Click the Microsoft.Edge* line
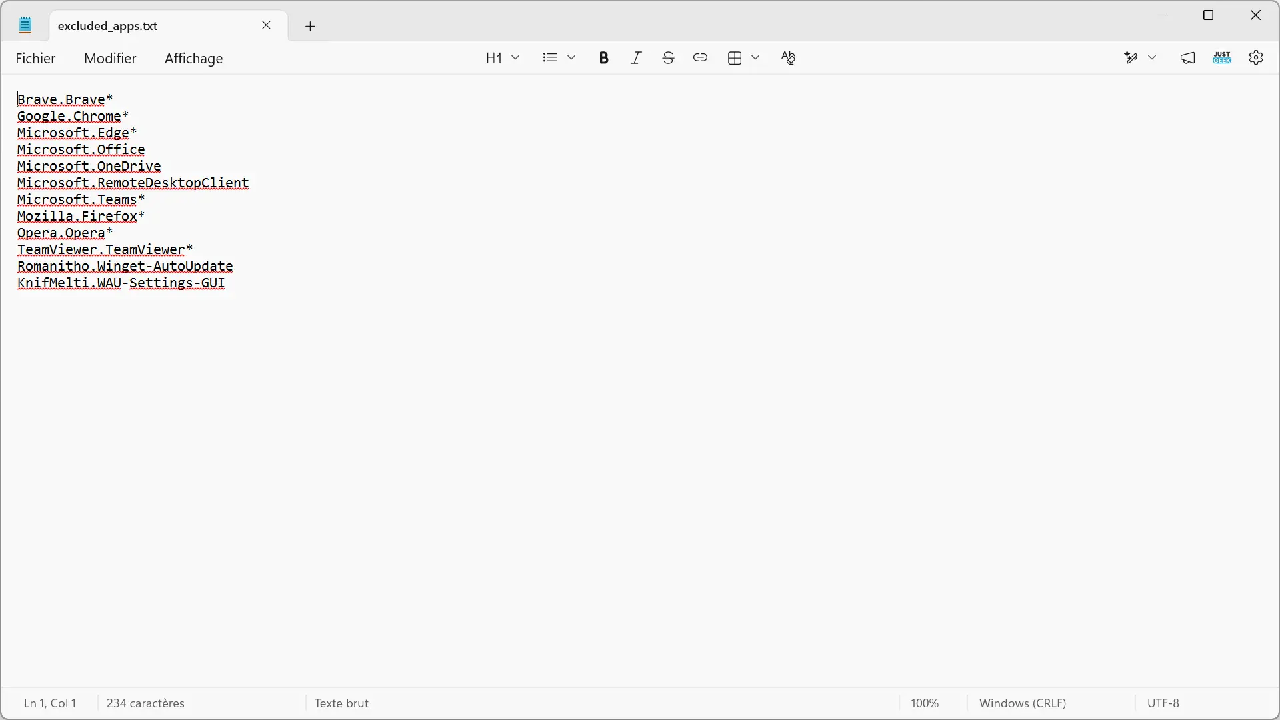This screenshot has height=720, width=1280. pyautogui.click(x=77, y=133)
